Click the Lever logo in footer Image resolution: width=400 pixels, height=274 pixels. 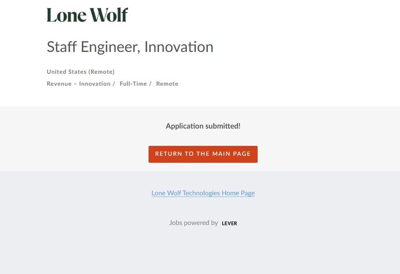pyautogui.click(x=229, y=223)
